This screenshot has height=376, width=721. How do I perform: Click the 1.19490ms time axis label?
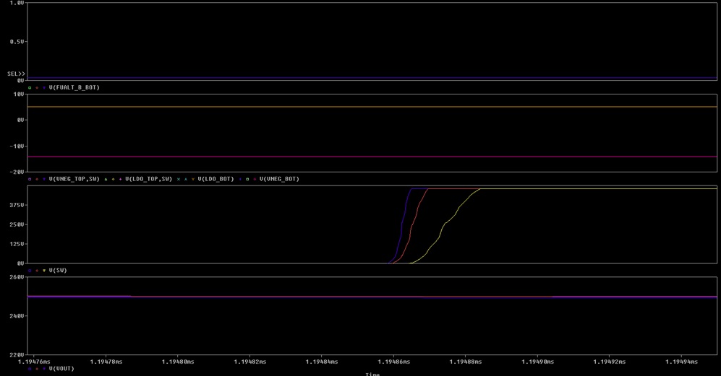click(537, 362)
